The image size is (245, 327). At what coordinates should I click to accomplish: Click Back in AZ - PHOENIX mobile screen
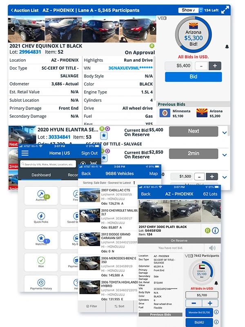click(x=146, y=194)
